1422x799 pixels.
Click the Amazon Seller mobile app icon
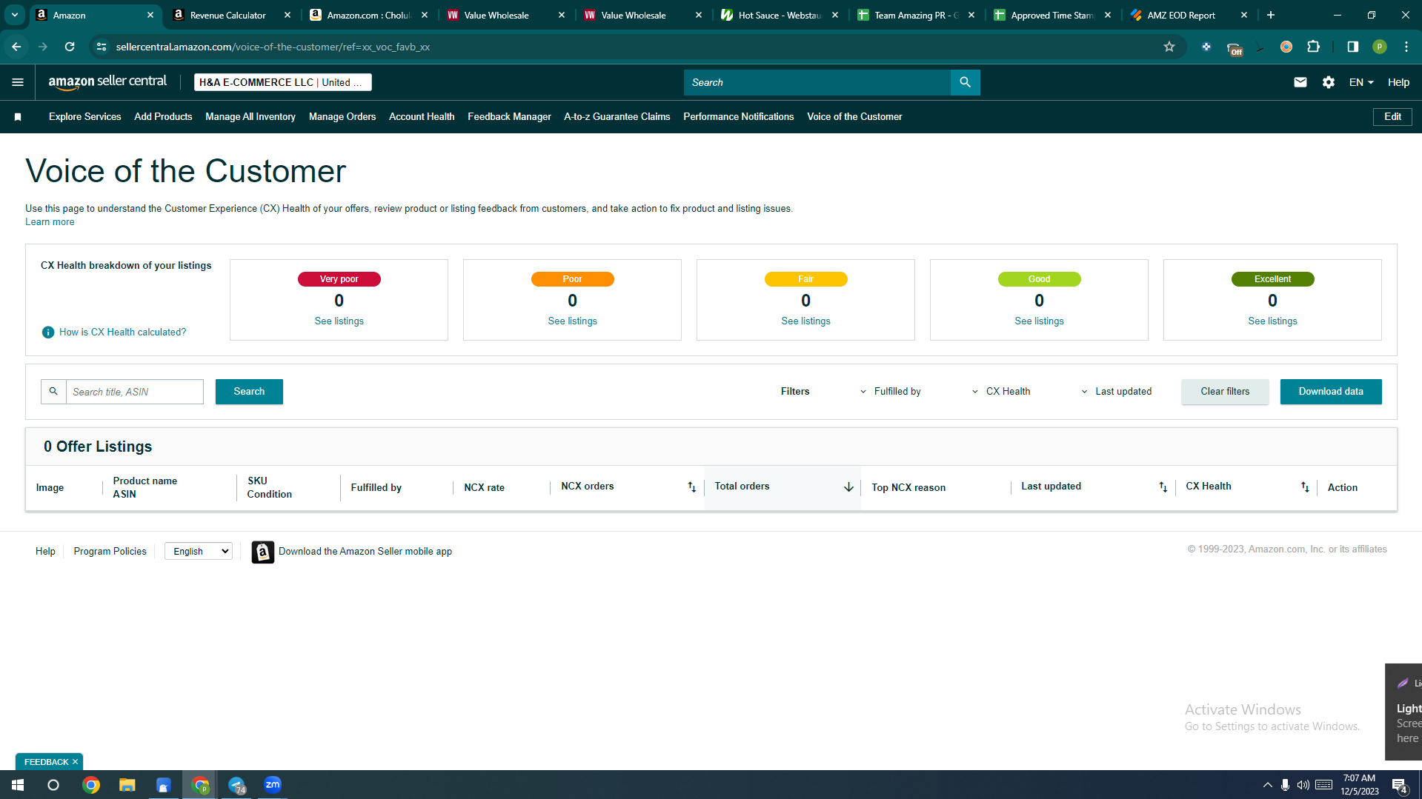tap(262, 552)
